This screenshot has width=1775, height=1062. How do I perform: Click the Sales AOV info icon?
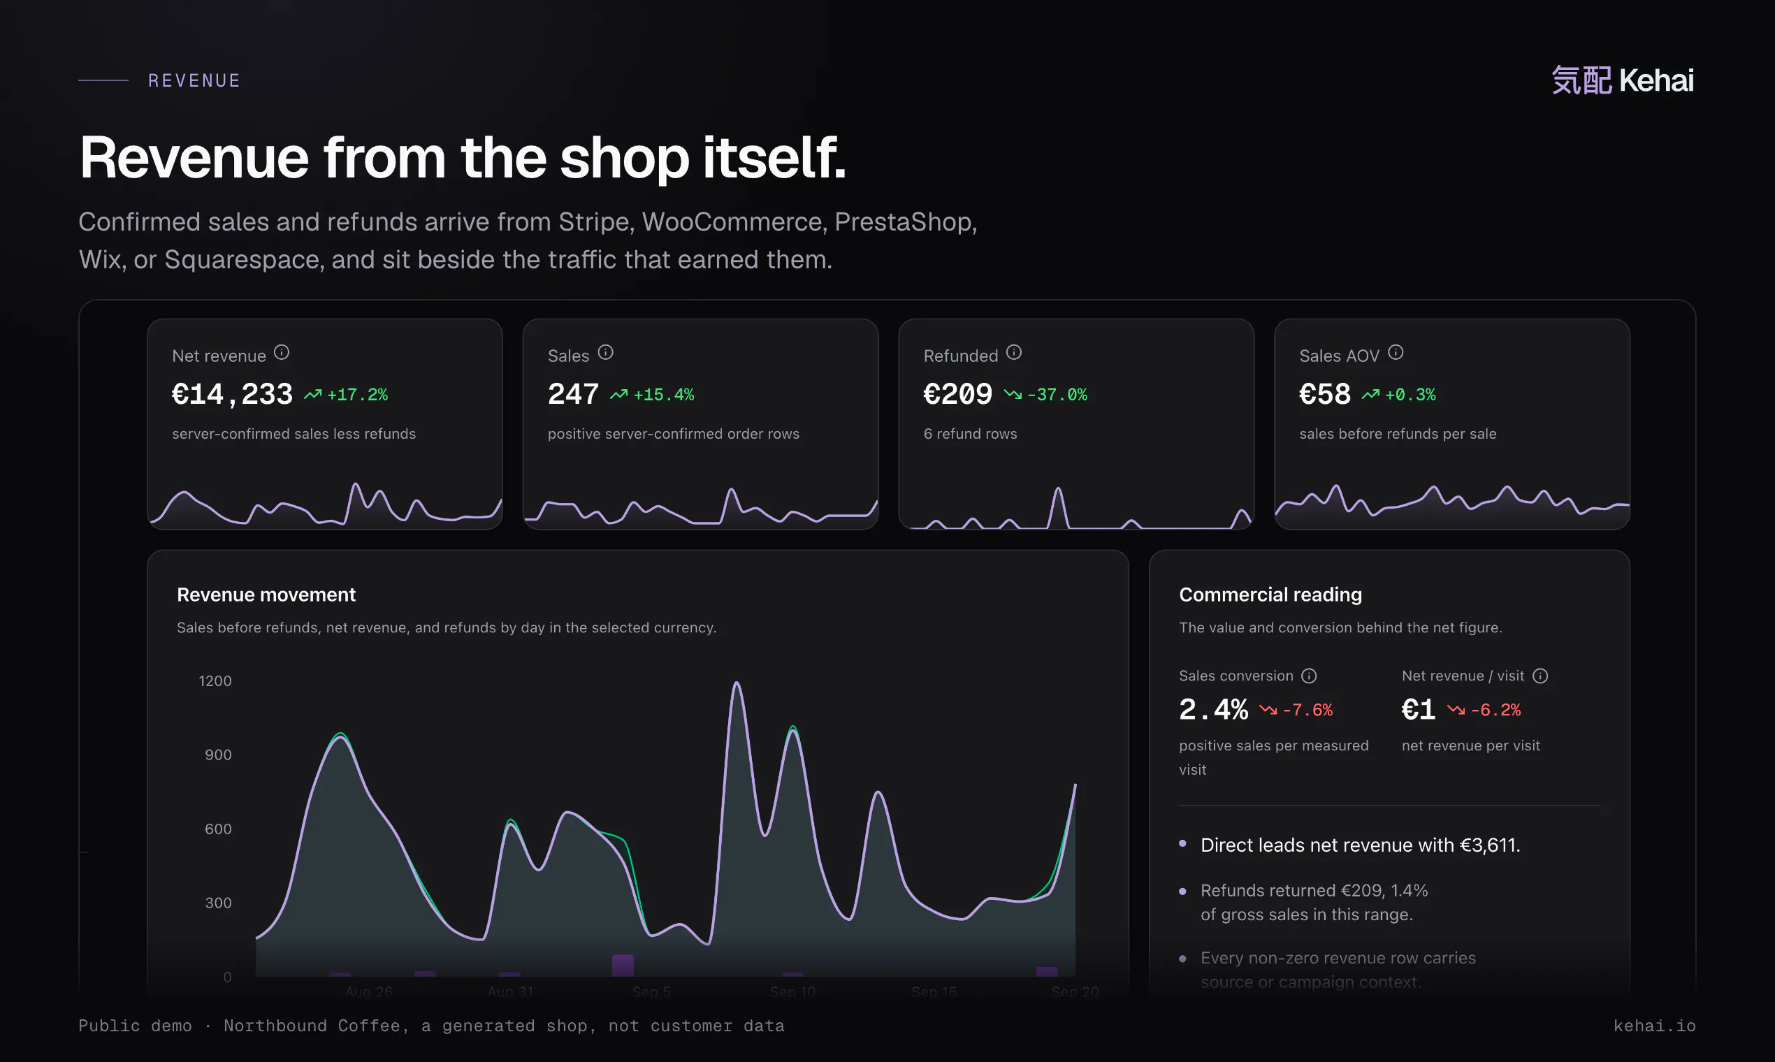(x=1395, y=352)
